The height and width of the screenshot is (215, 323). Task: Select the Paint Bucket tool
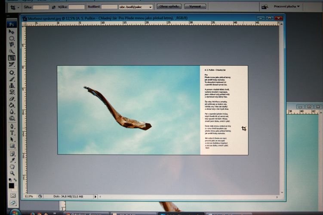point(12,105)
